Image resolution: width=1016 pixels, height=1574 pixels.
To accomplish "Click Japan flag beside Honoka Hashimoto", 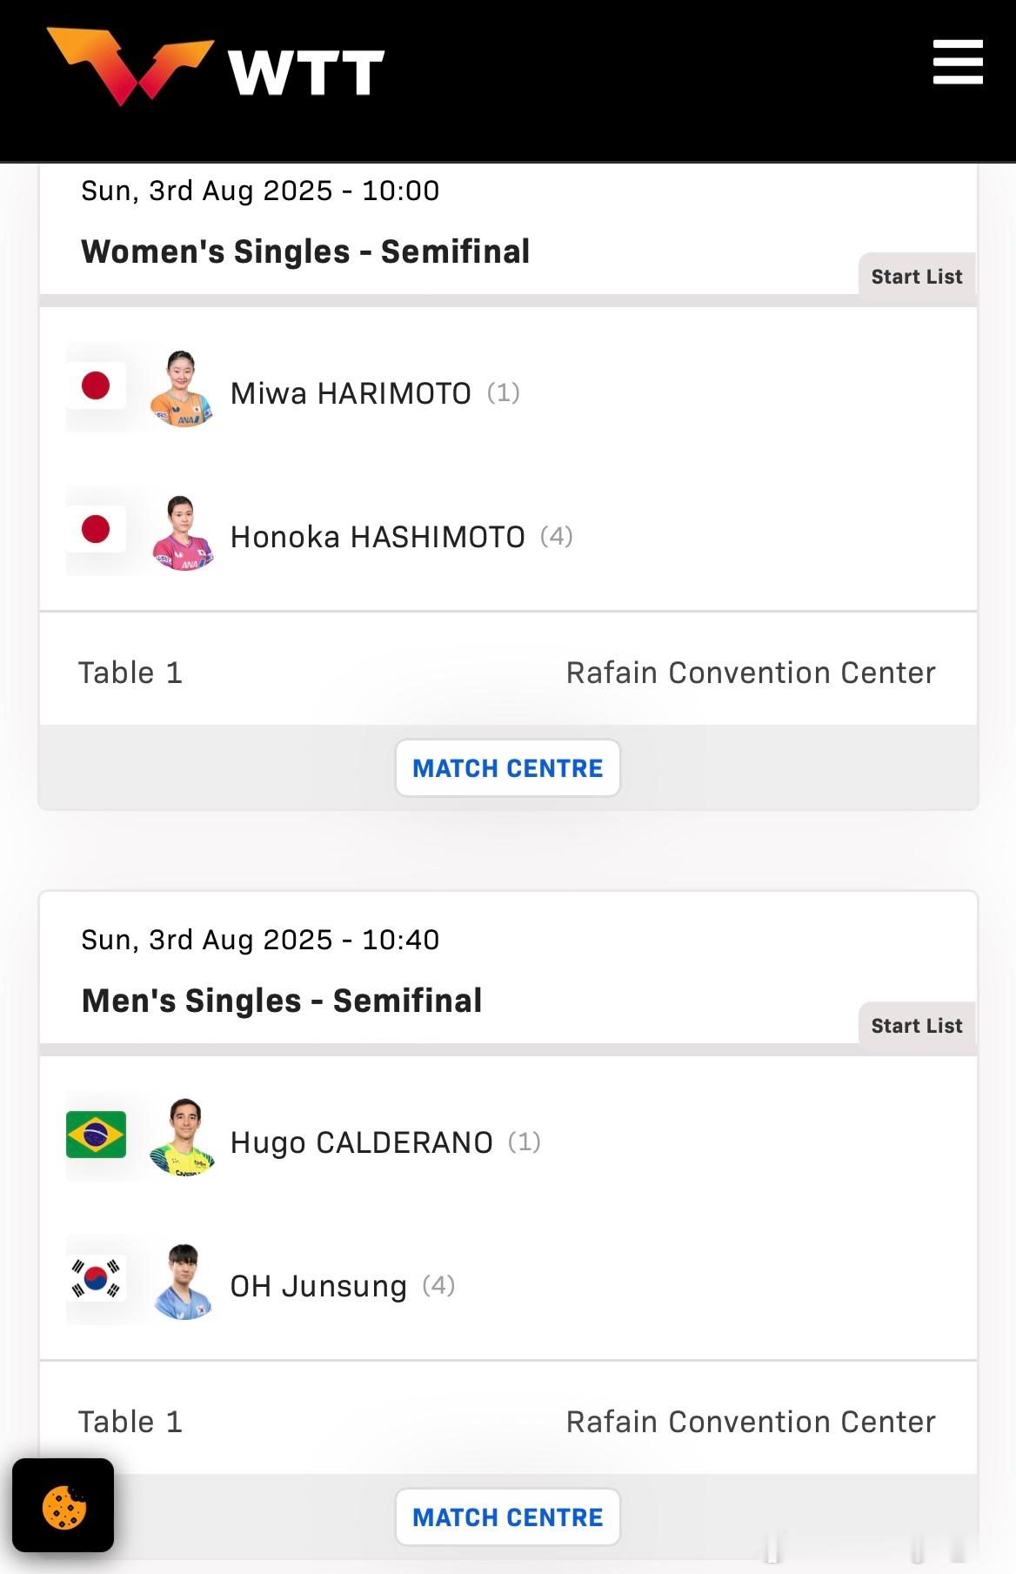I will tap(96, 529).
